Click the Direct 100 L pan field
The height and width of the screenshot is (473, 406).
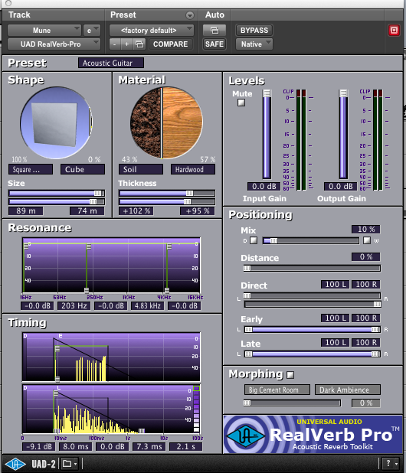tap(335, 284)
